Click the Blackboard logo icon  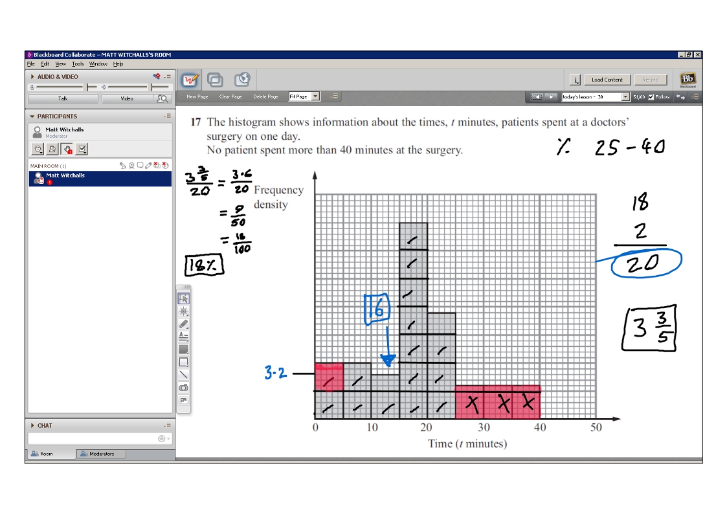click(688, 80)
